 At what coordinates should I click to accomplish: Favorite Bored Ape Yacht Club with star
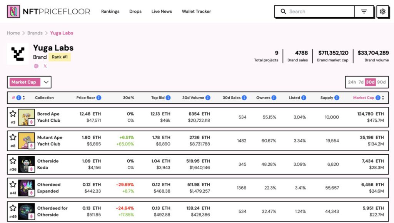coord(13,114)
